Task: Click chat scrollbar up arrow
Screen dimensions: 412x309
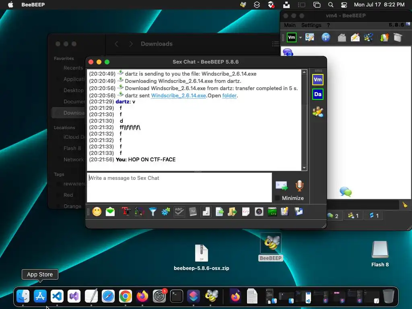Action: point(304,72)
